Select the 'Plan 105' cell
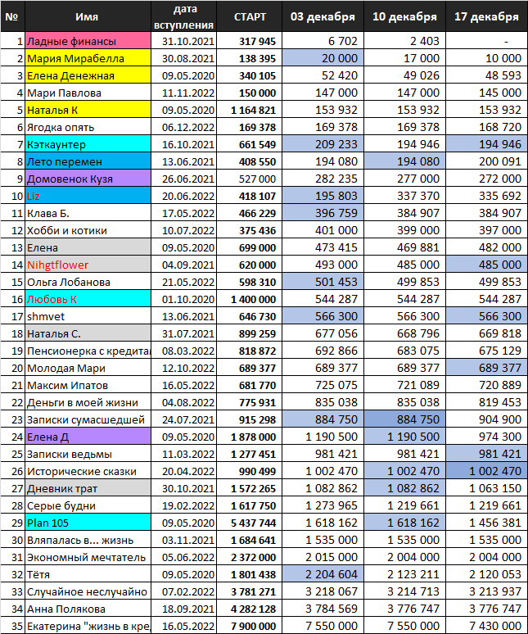The image size is (528, 634). pyautogui.click(x=88, y=523)
